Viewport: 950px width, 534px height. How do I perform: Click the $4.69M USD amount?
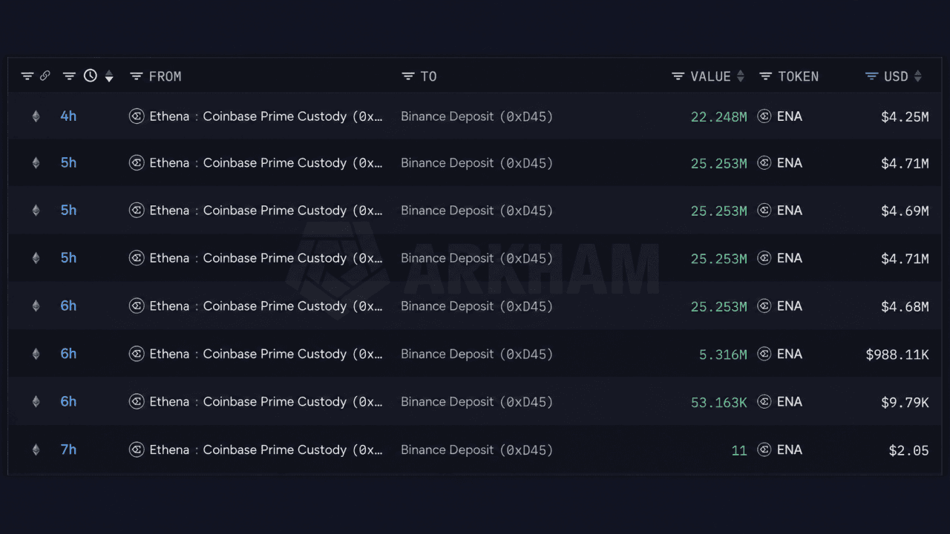pyautogui.click(x=905, y=211)
